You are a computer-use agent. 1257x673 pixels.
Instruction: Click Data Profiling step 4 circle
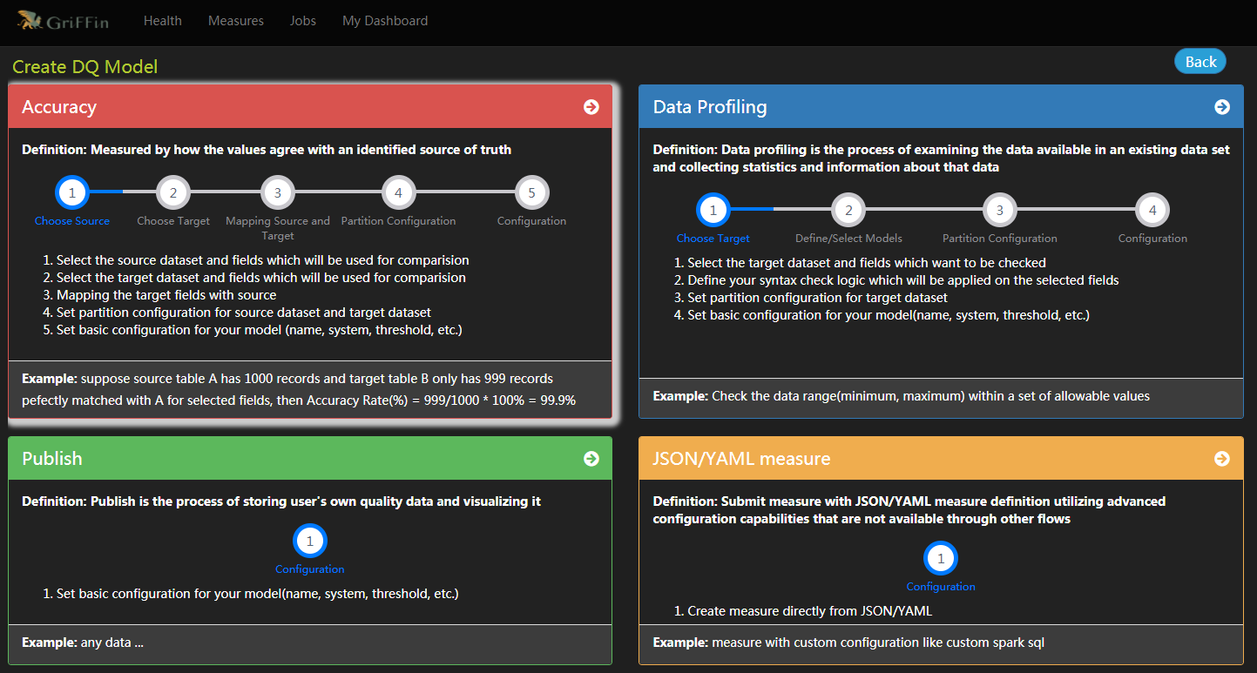[x=1152, y=210]
